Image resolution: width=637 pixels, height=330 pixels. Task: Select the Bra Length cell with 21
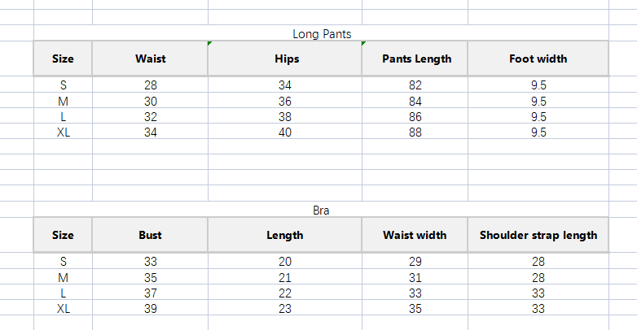(x=284, y=278)
